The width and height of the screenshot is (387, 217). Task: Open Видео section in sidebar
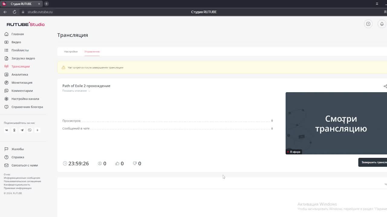[x=16, y=42]
